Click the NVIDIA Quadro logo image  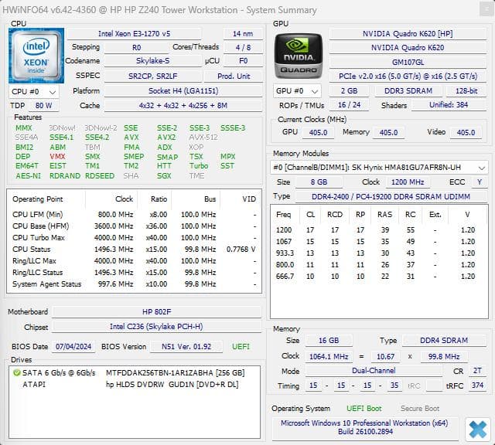(299, 56)
